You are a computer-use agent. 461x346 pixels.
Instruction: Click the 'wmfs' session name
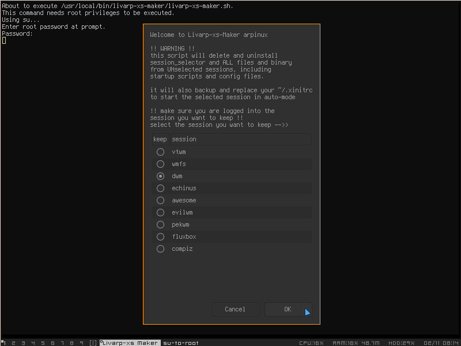(179, 164)
